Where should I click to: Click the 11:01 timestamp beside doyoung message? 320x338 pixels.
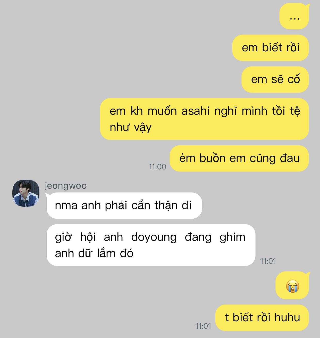(x=268, y=261)
